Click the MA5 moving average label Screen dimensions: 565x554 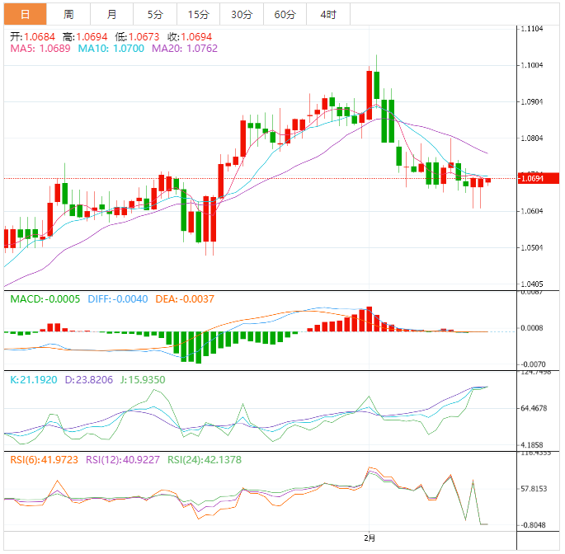(x=40, y=49)
